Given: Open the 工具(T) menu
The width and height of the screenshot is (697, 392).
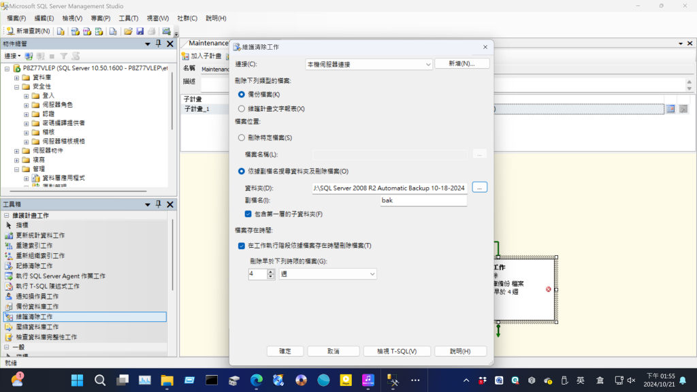Looking at the screenshot, I should [x=128, y=18].
